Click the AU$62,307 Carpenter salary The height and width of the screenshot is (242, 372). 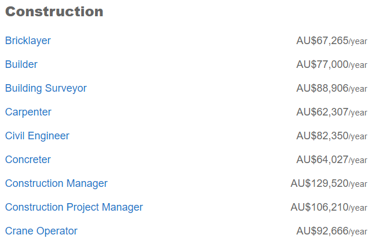pos(322,112)
